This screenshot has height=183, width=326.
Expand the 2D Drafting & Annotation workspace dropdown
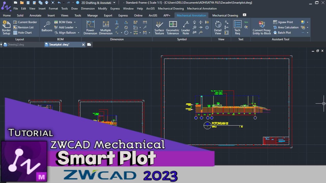114,3
